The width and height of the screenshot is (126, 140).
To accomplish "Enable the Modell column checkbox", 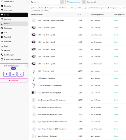I will 75,8.
